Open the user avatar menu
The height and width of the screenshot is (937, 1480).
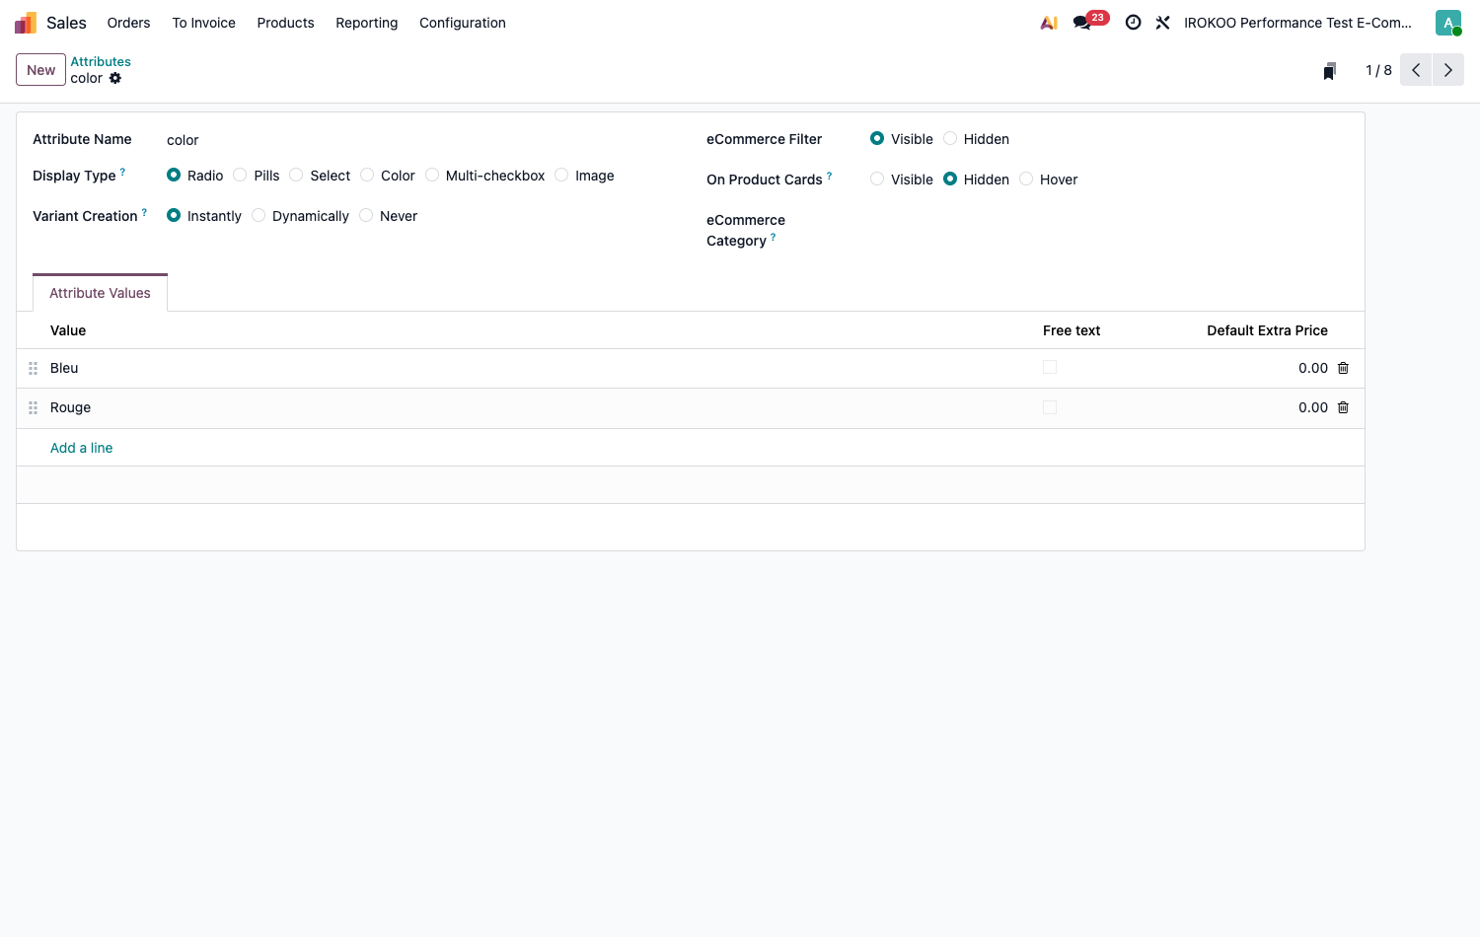coord(1448,23)
